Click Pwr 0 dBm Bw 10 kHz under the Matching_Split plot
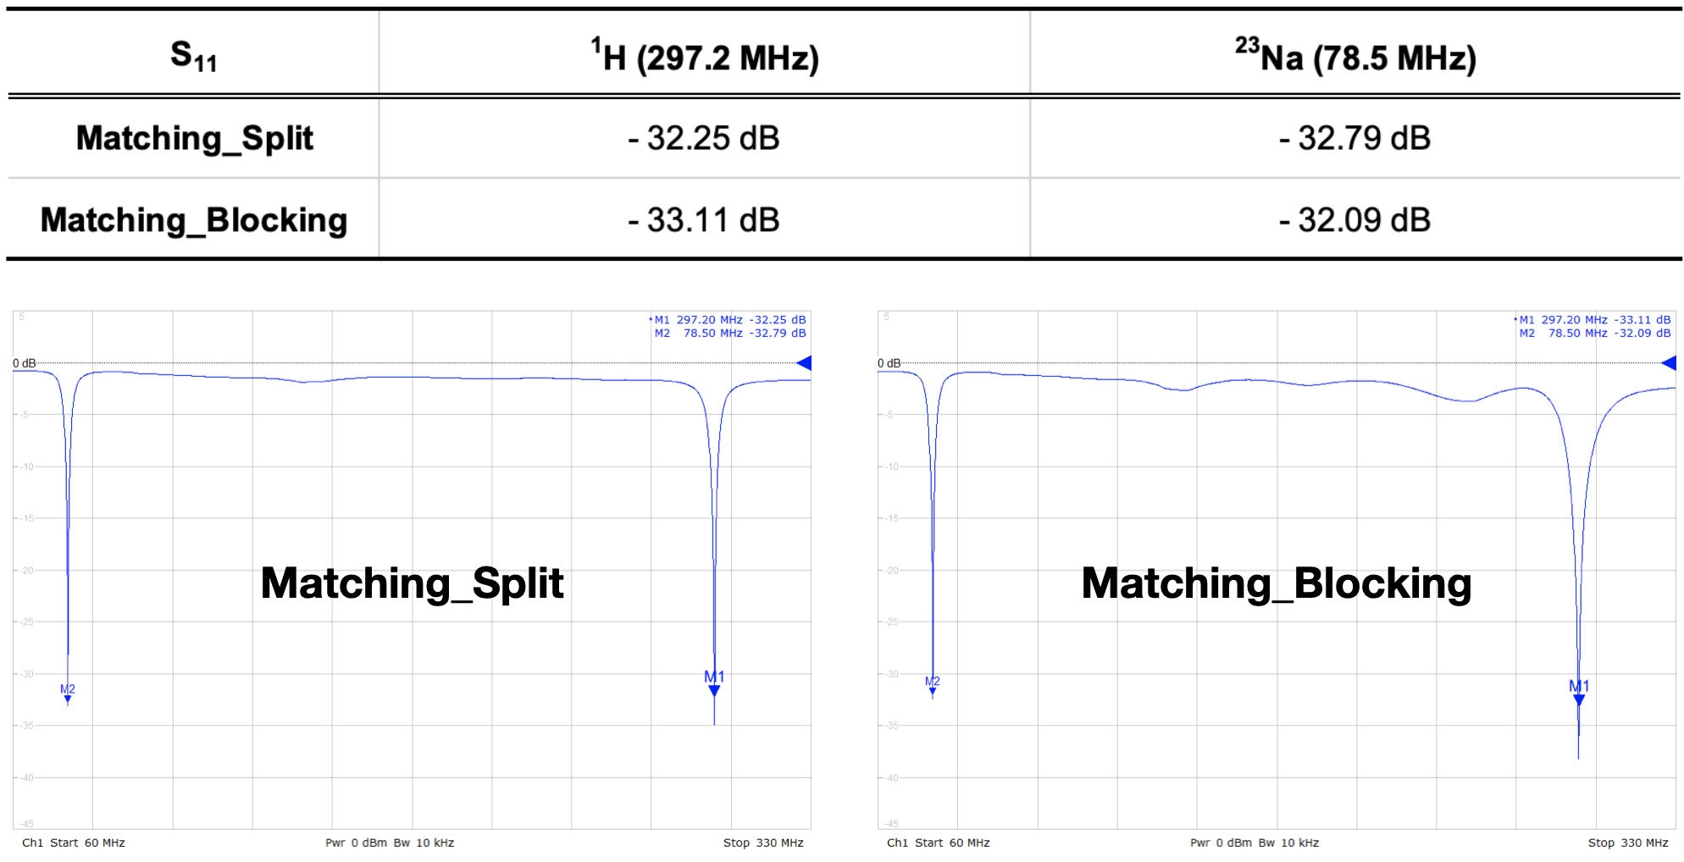 point(390,843)
